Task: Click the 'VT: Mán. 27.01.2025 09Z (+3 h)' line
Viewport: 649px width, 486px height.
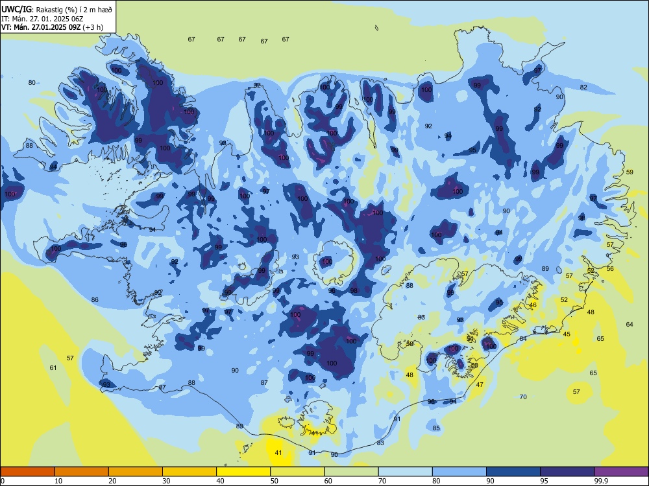Action: 52,27
